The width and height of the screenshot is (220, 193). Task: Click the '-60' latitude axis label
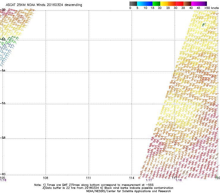[x=3, y=174]
